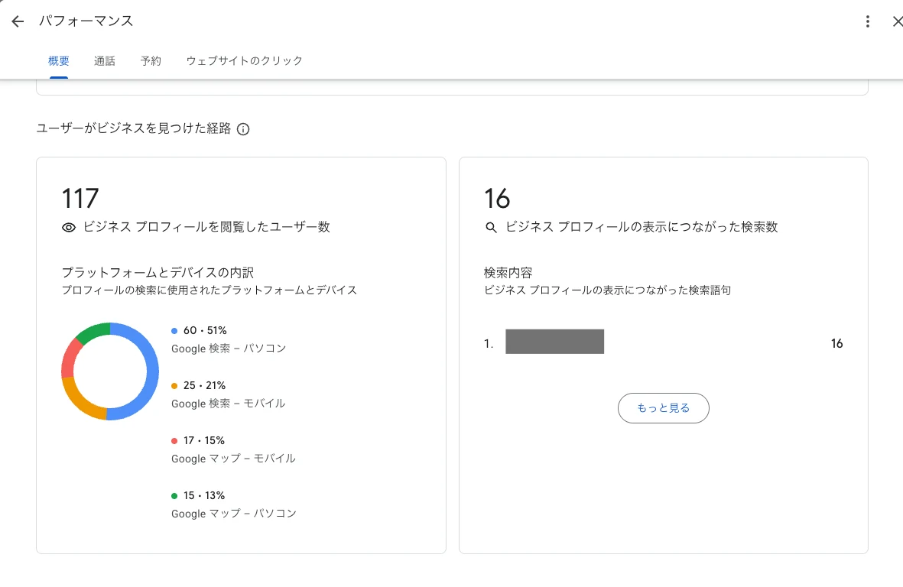Click ビジネス プロフィールの表示につながった検索数 label
This screenshot has height=587, width=903.
click(642, 227)
